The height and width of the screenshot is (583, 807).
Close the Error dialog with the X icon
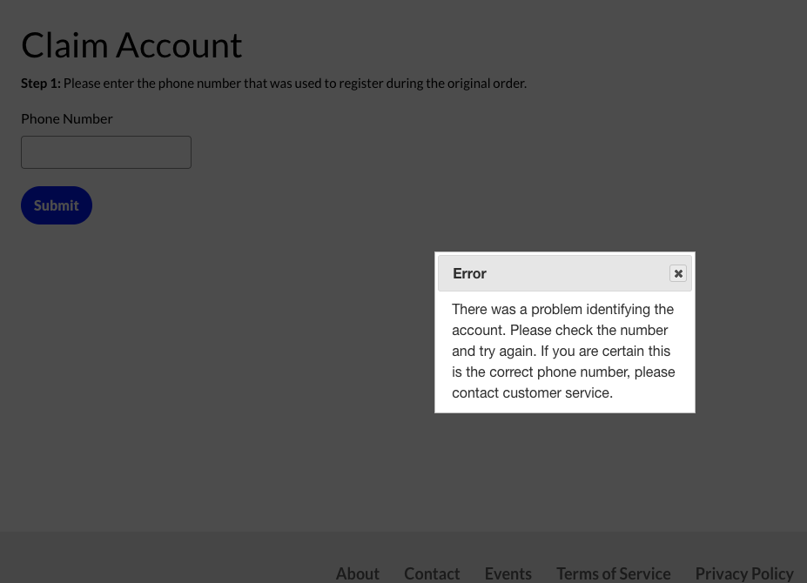(678, 273)
